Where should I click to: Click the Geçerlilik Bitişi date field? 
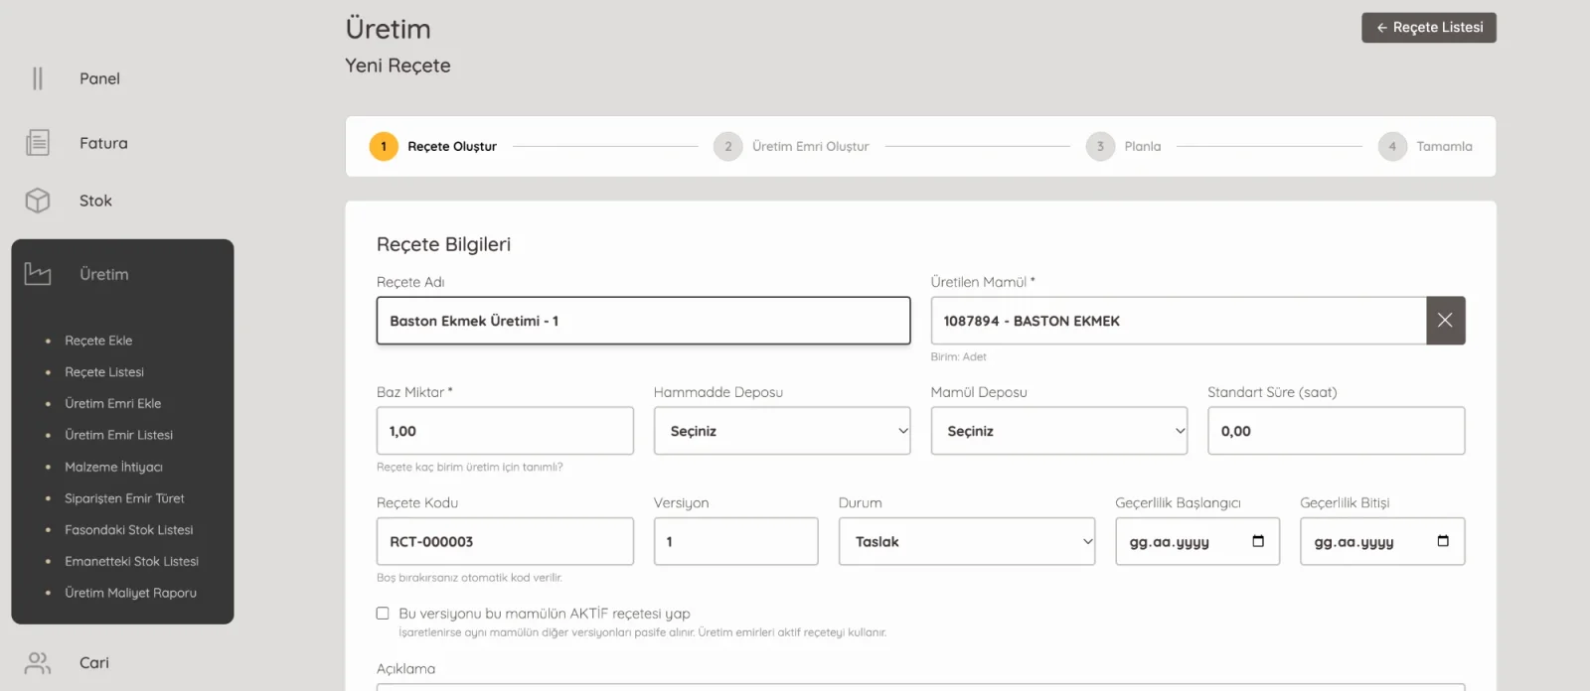1382,542
